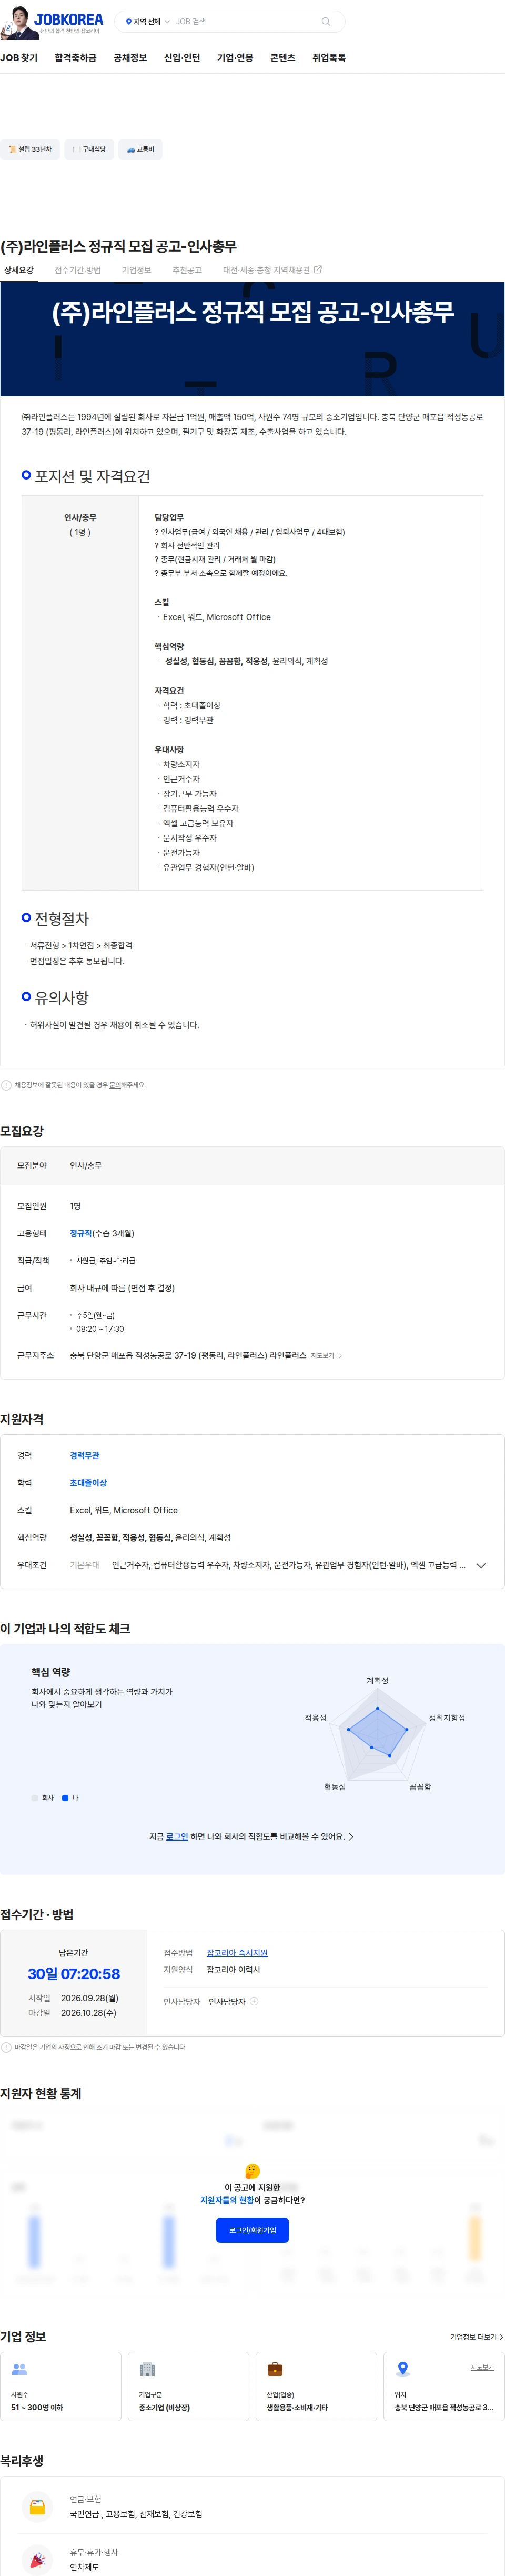Open the 지역 전체 region dropdown

[147, 21]
